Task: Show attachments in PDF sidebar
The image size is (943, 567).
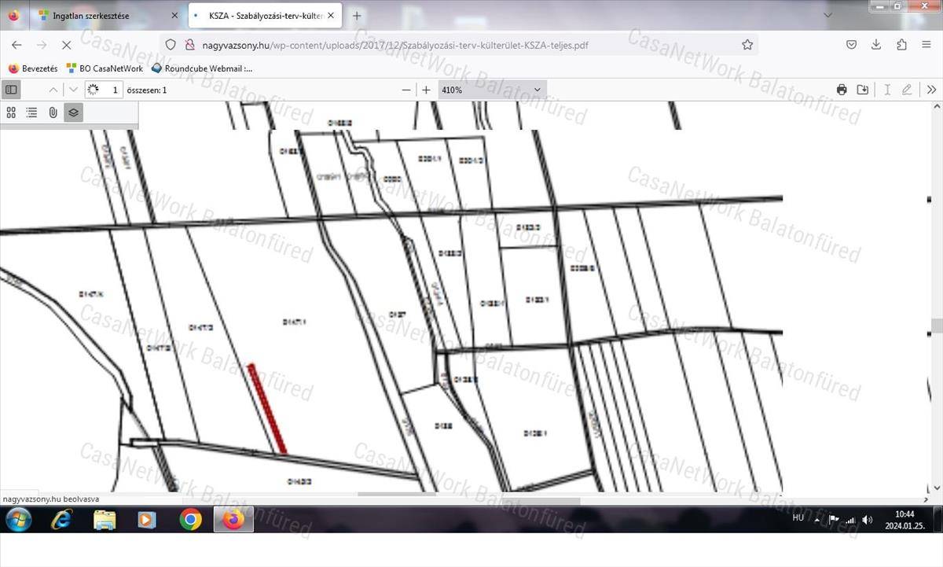Action: (53, 112)
